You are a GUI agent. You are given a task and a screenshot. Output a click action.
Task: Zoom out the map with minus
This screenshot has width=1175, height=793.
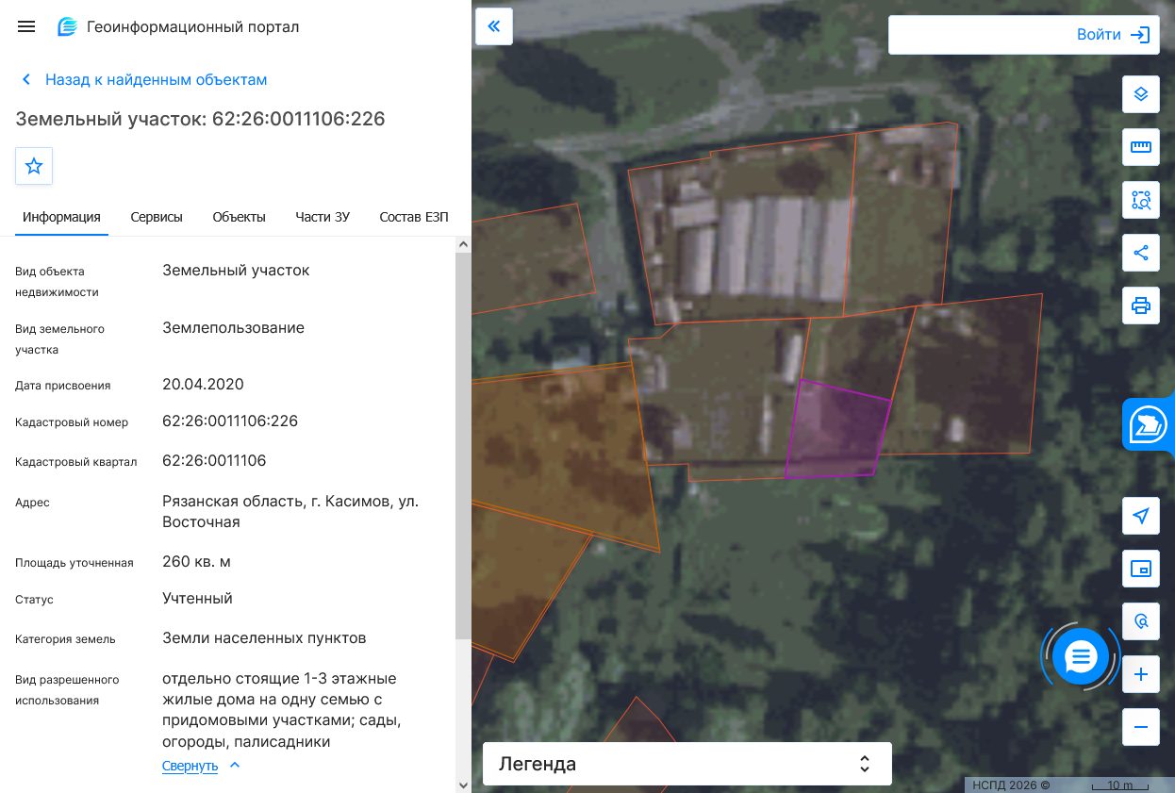tap(1141, 727)
